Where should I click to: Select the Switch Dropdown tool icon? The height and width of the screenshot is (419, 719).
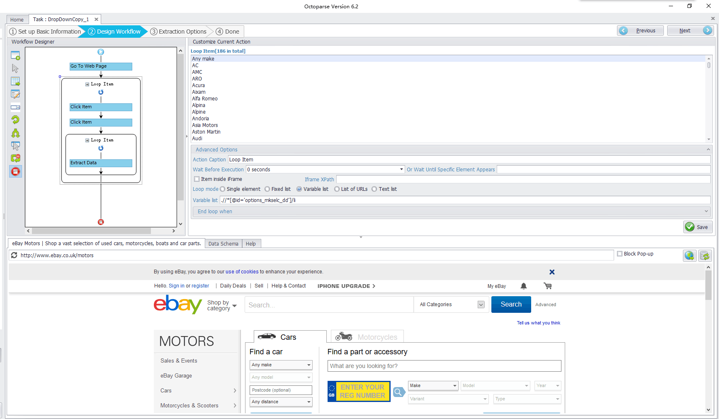coord(15,107)
